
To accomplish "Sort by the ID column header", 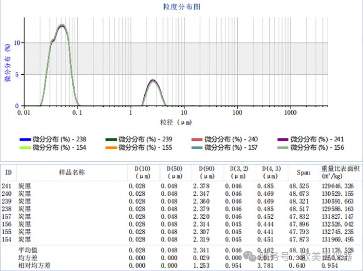I will click(x=8, y=173).
